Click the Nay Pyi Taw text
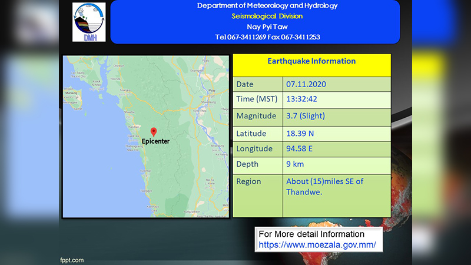 click(x=267, y=26)
